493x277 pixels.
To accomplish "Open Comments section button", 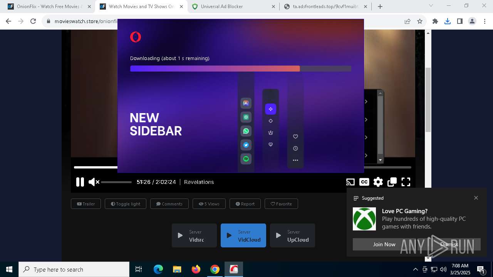I will 169,204.
